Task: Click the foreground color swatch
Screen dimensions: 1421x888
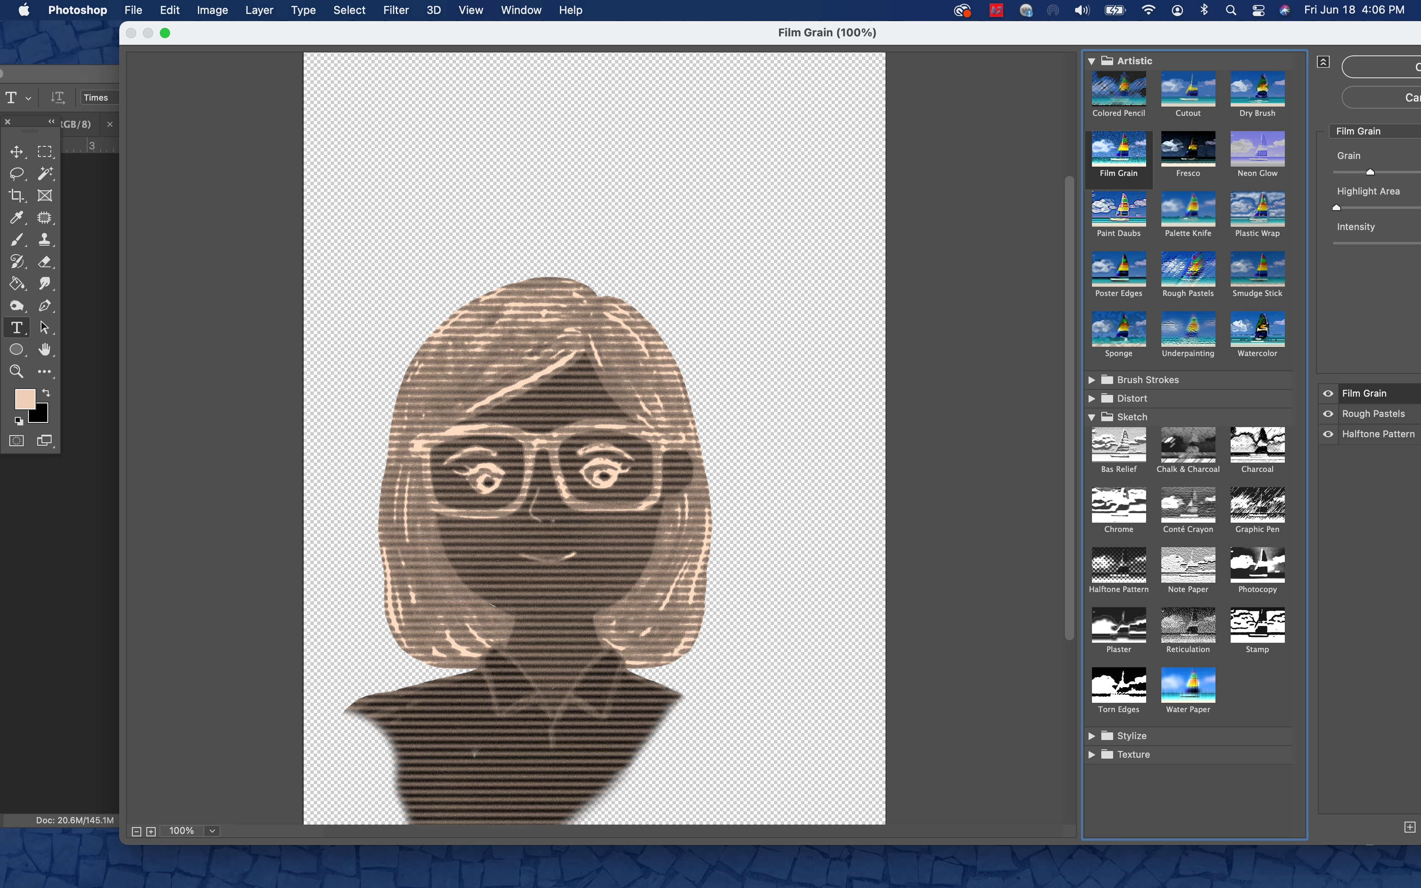Action: point(24,399)
